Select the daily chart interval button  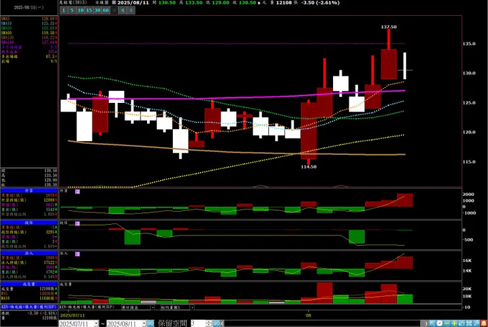pos(114,11)
